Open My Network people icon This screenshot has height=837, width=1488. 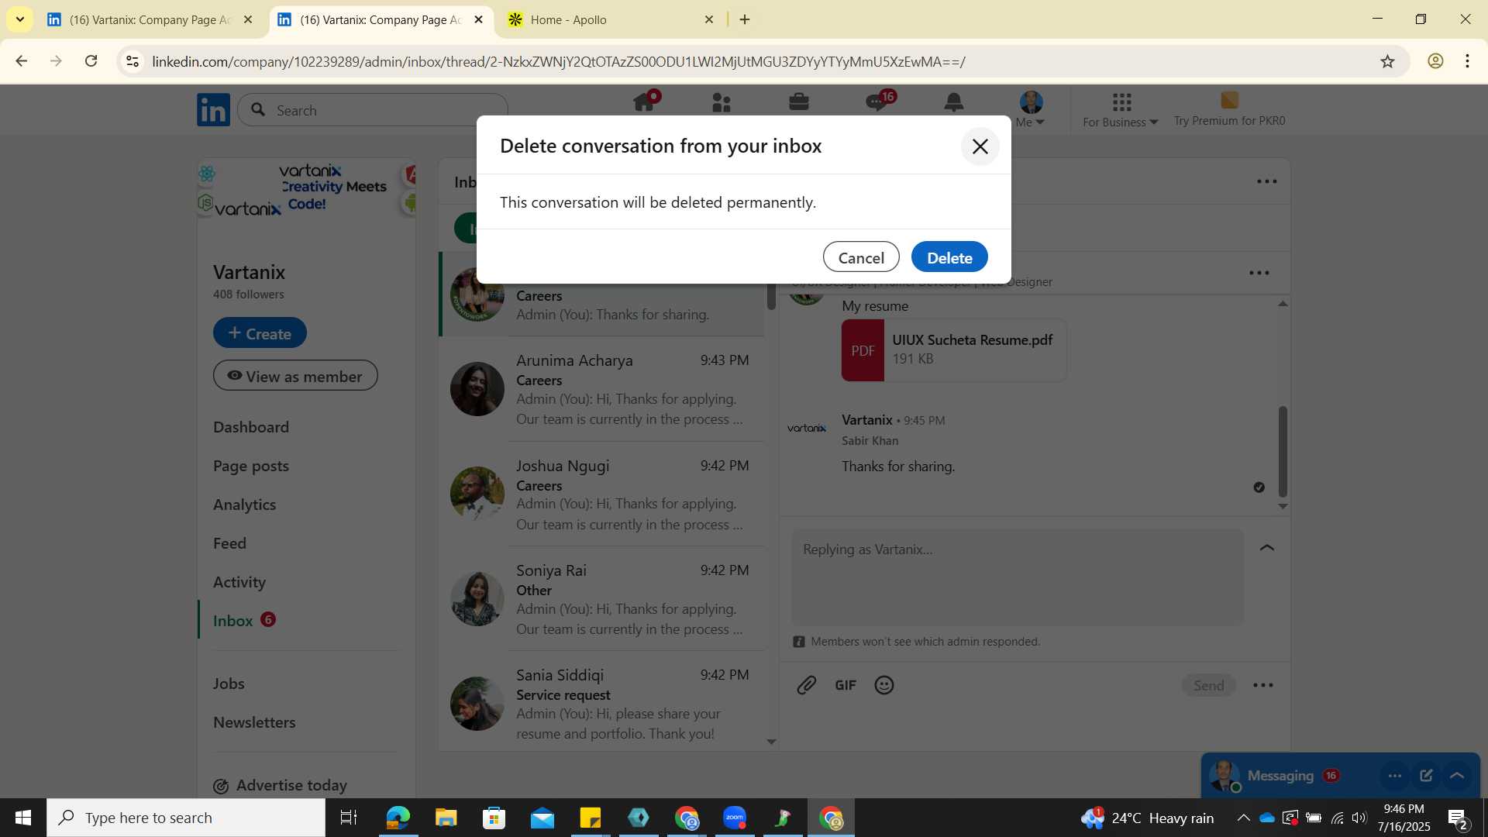tap(722, 102)
